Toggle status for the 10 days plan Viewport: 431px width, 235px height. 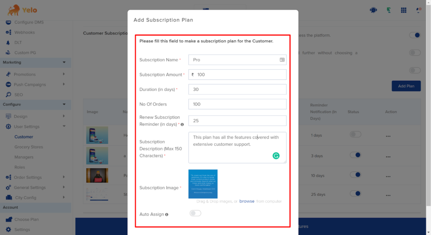tap(355, 174)
